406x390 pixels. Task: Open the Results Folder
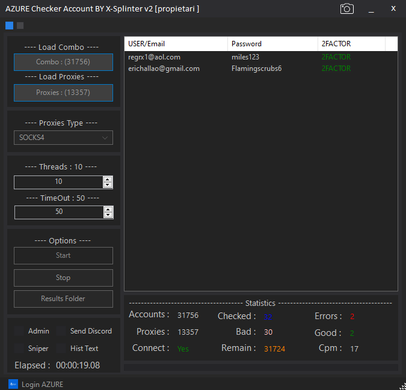coord(63,299)
